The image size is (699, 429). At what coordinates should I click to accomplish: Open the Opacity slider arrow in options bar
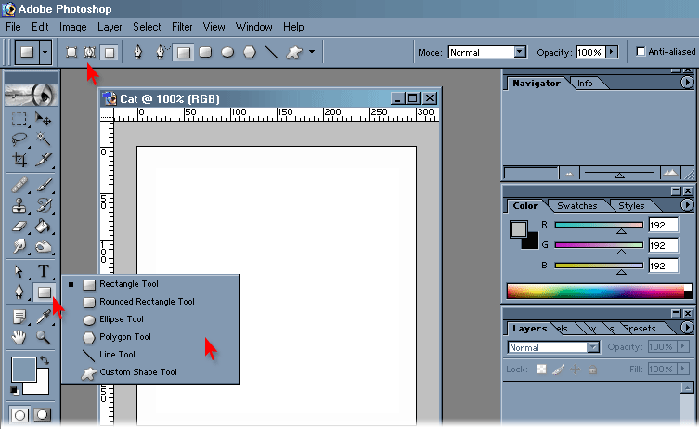coord(612,52)
